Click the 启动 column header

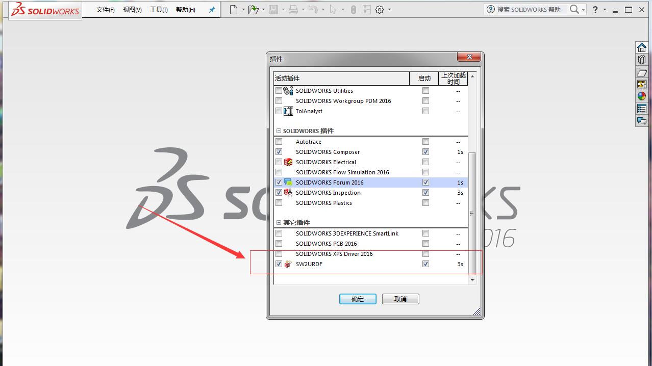[424, 78]
